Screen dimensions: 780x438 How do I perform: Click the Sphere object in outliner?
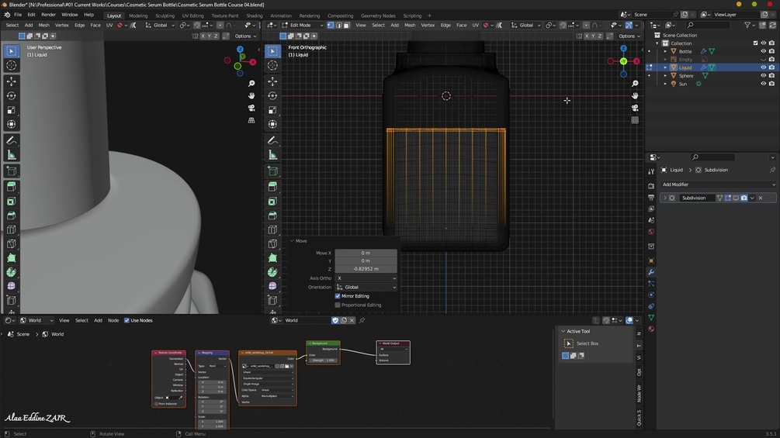[686, 76]
